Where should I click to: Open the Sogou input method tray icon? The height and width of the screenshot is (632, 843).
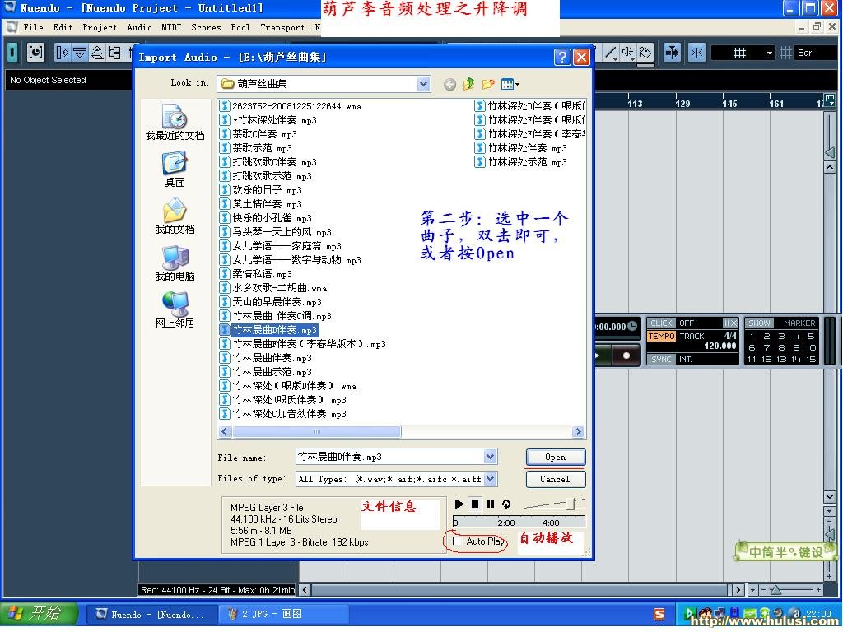(659, 614)
